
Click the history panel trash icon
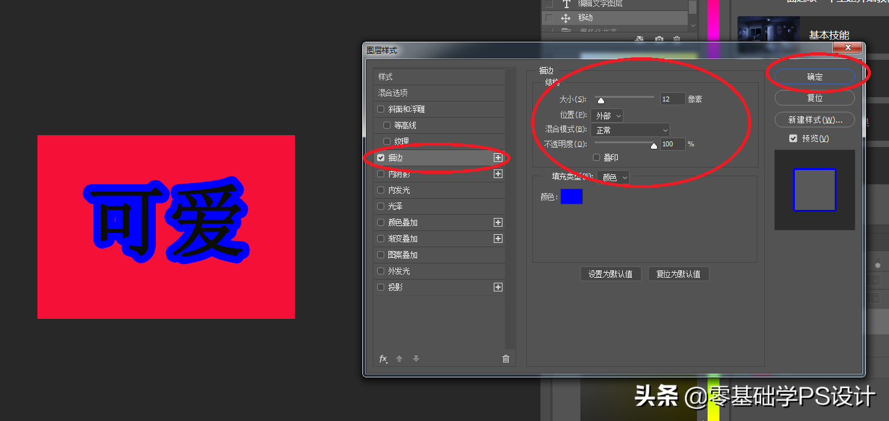click(676, 39)
